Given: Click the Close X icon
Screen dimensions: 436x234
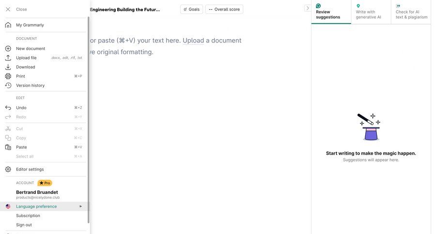Looking at the screenshot, I should (8, 10).
